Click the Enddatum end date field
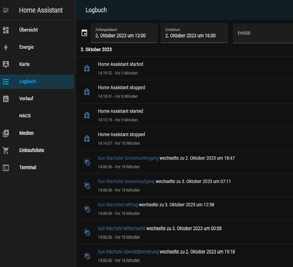The image size is (293, 267). [x=194, y=33]
